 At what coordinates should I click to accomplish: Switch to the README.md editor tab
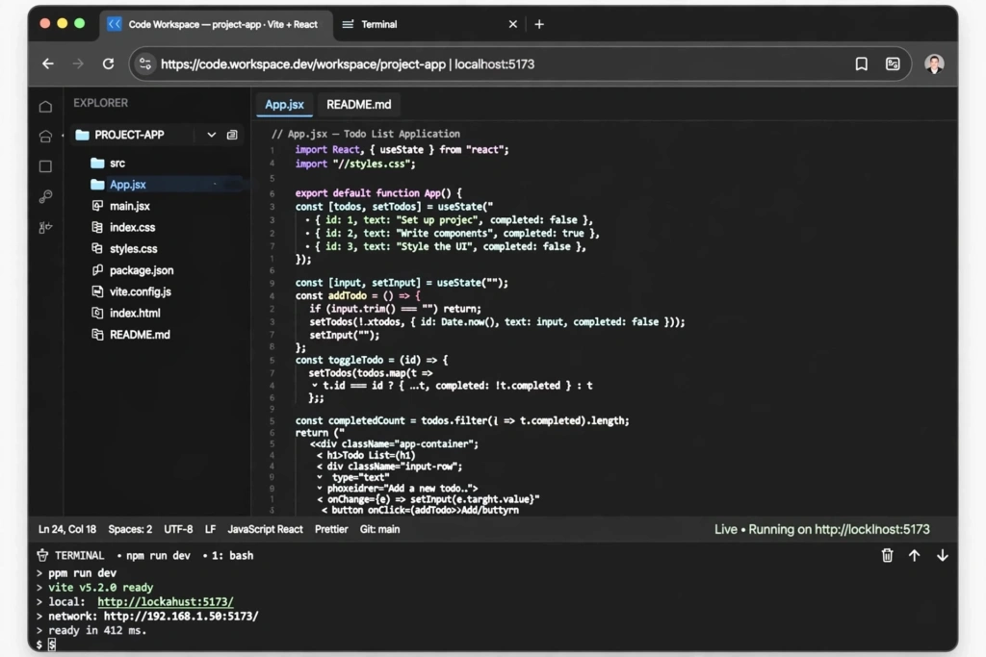pyautogui.click(x=358, y=104)
